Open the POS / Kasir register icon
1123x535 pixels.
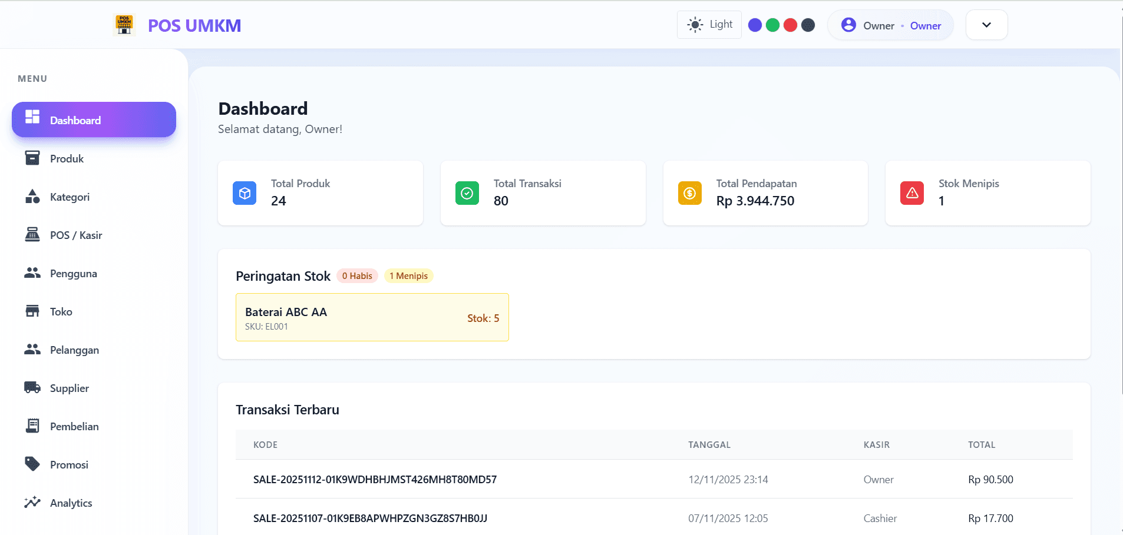32,235
